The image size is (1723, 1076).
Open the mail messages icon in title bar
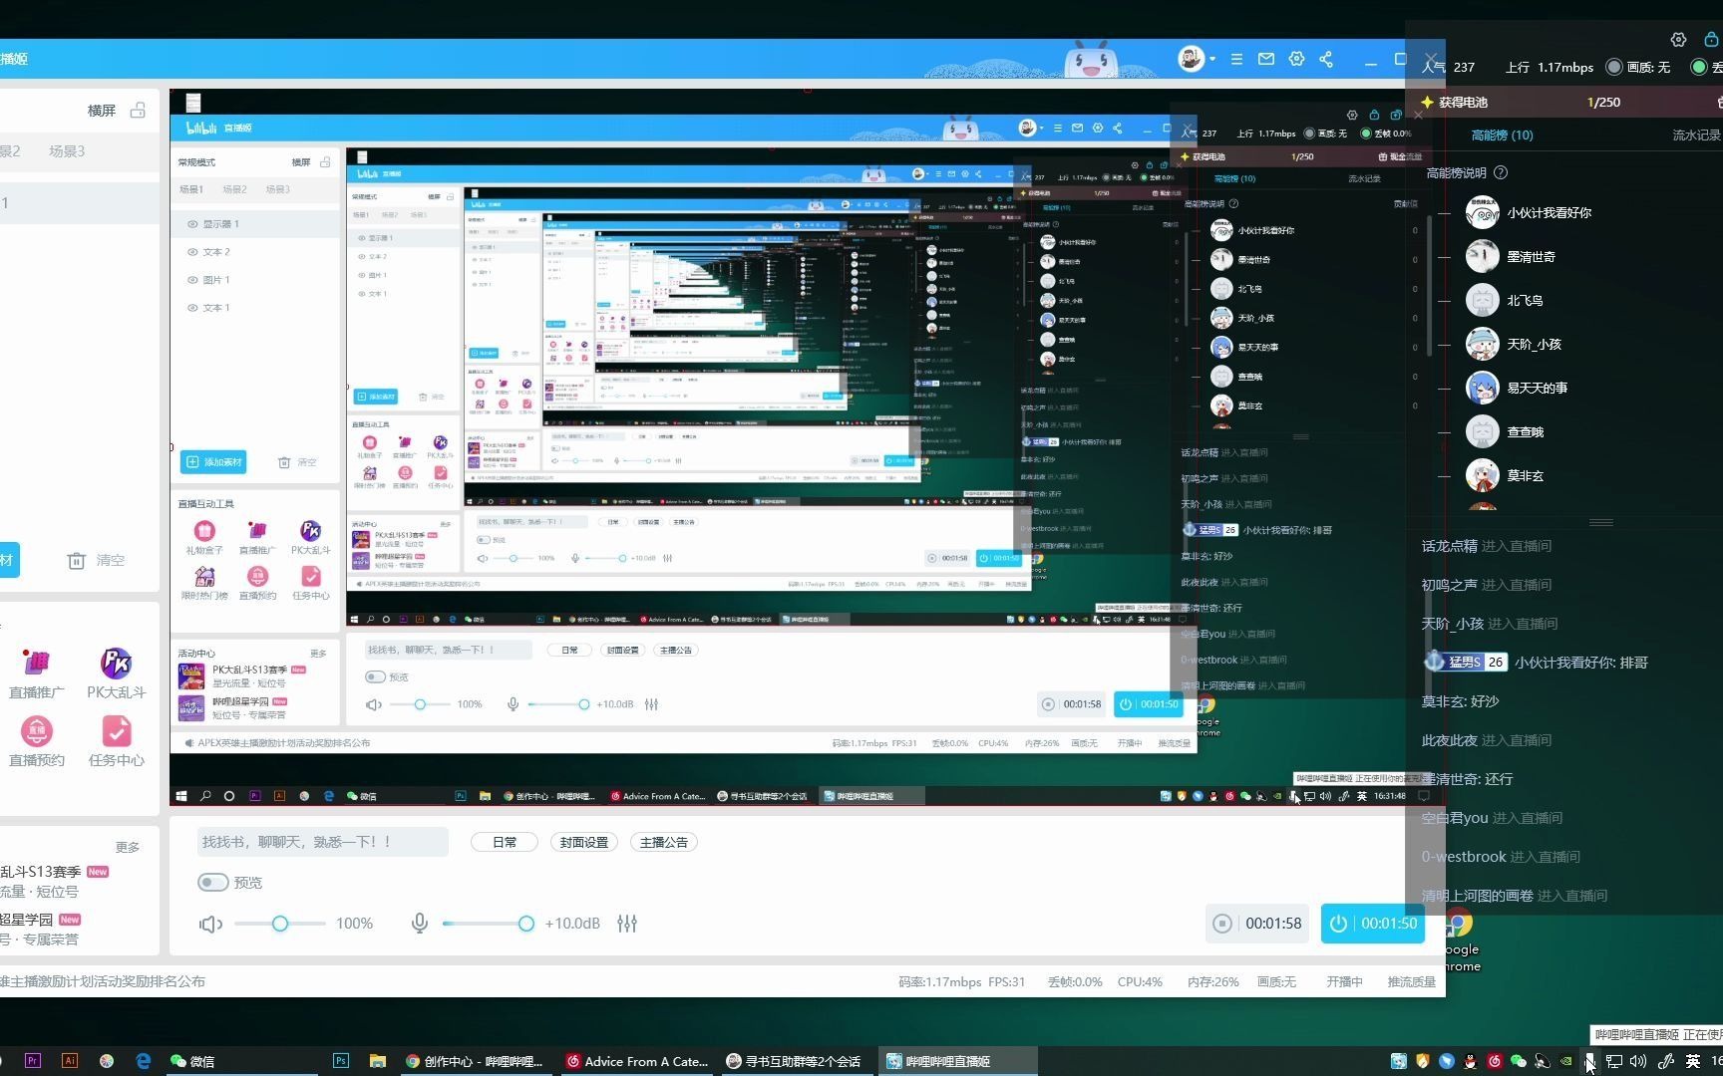[1266, 59]
